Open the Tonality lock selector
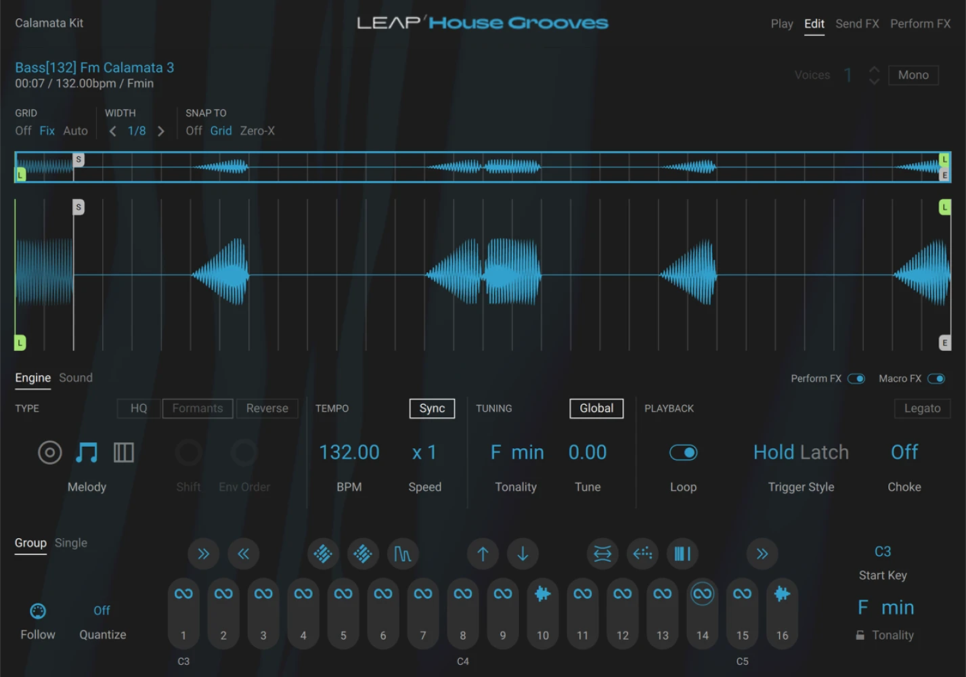The height and width of the screenshot is (677, 966). point(883,635)
